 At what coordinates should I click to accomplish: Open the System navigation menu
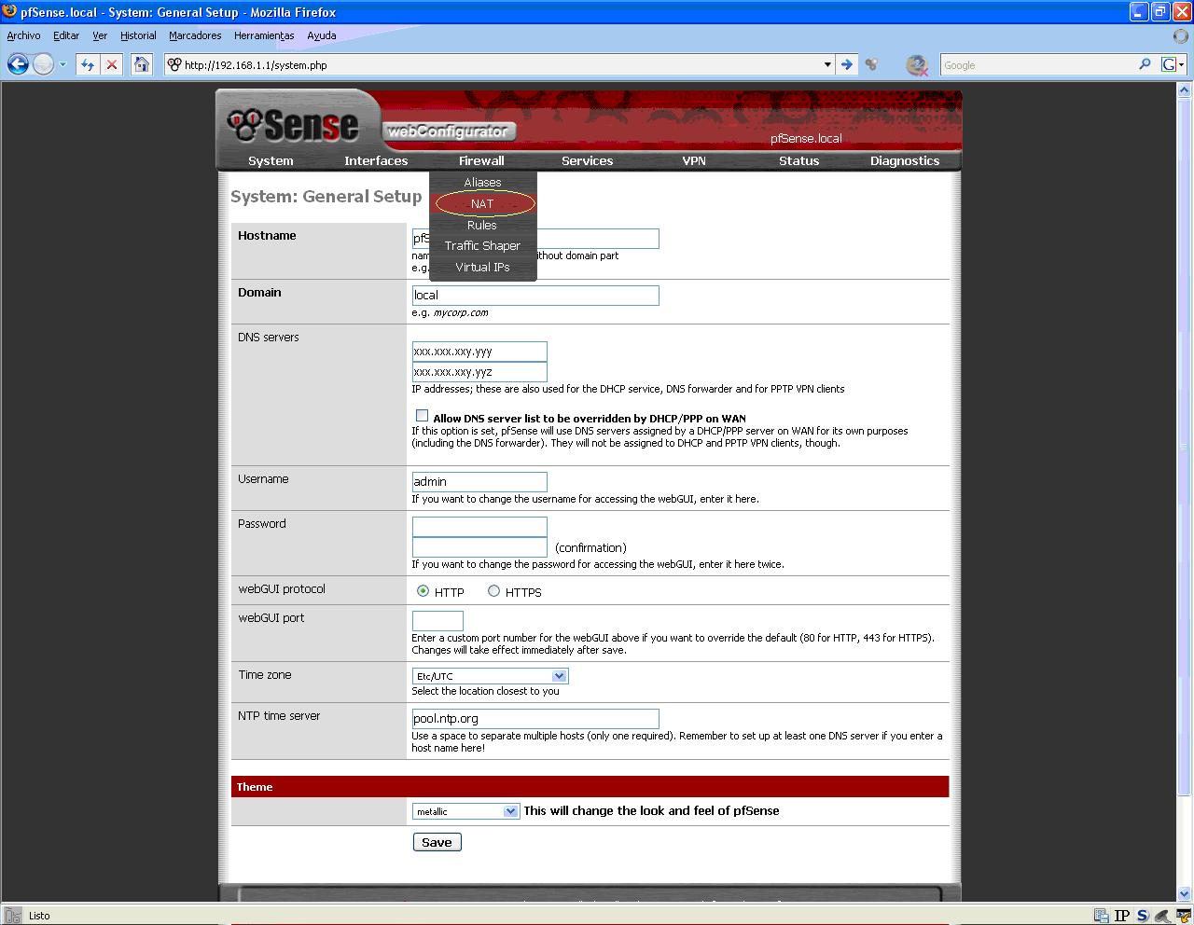271,160
